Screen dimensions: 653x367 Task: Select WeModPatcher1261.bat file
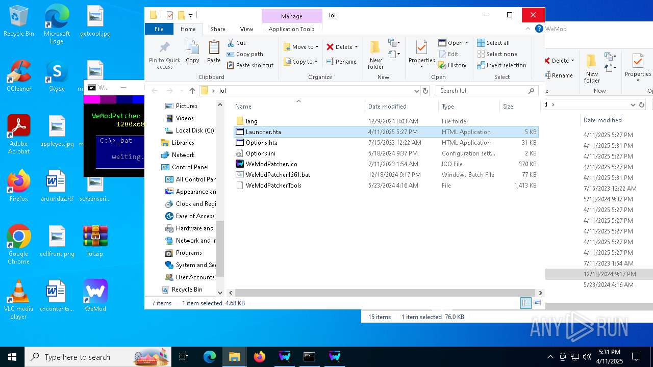click(385, 175)
